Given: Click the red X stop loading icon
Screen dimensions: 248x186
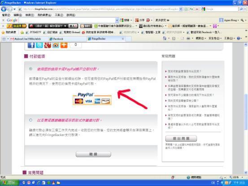Looking at the screenshot, I should coord(197,9).
